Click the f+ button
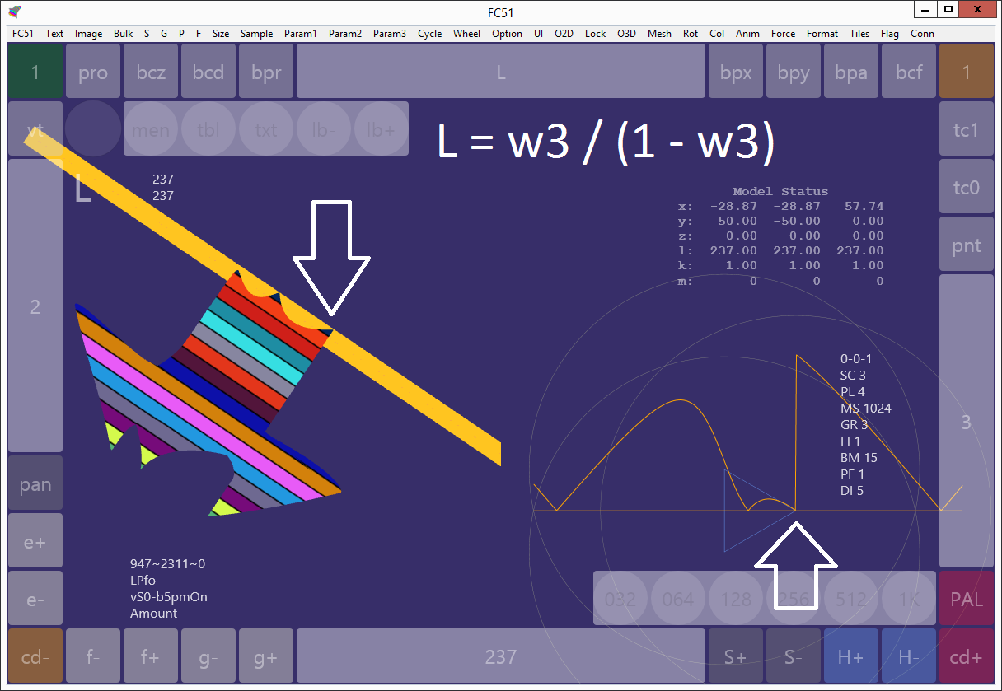Image resolution: width=1002 pixels, height=691 pixels. click(151, 656)
